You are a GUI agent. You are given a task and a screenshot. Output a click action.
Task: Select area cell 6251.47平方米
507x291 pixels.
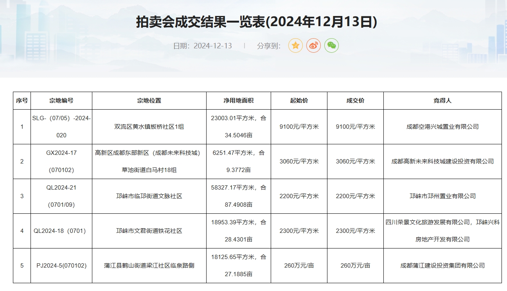[239, 161]
